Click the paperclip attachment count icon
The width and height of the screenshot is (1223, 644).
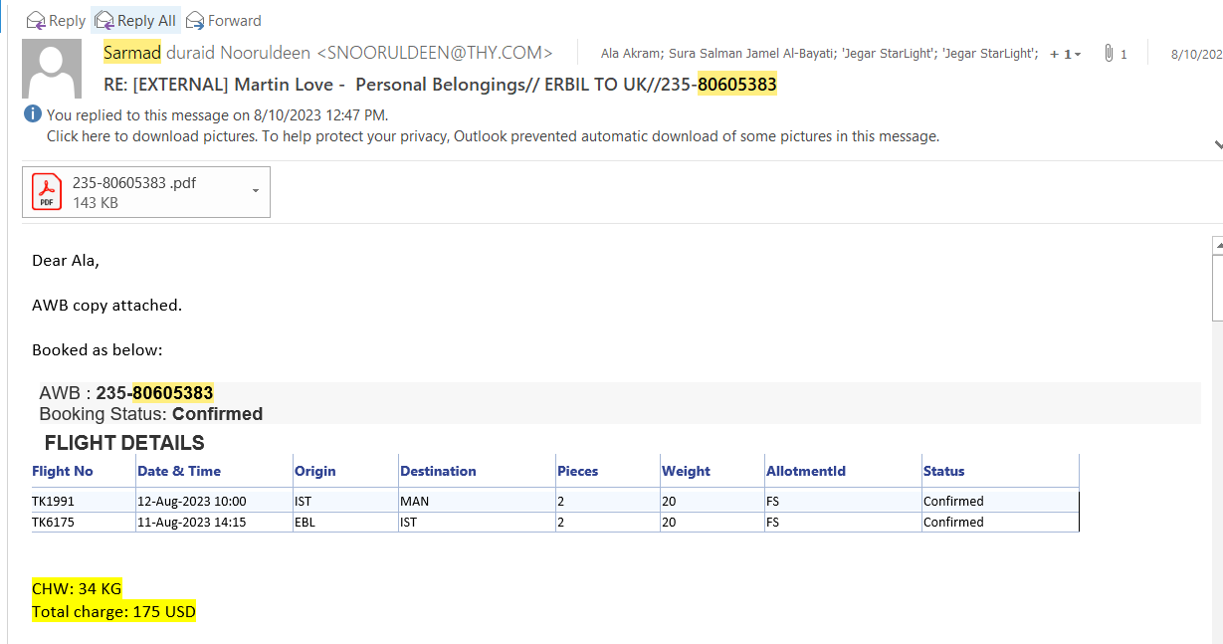1109,54
